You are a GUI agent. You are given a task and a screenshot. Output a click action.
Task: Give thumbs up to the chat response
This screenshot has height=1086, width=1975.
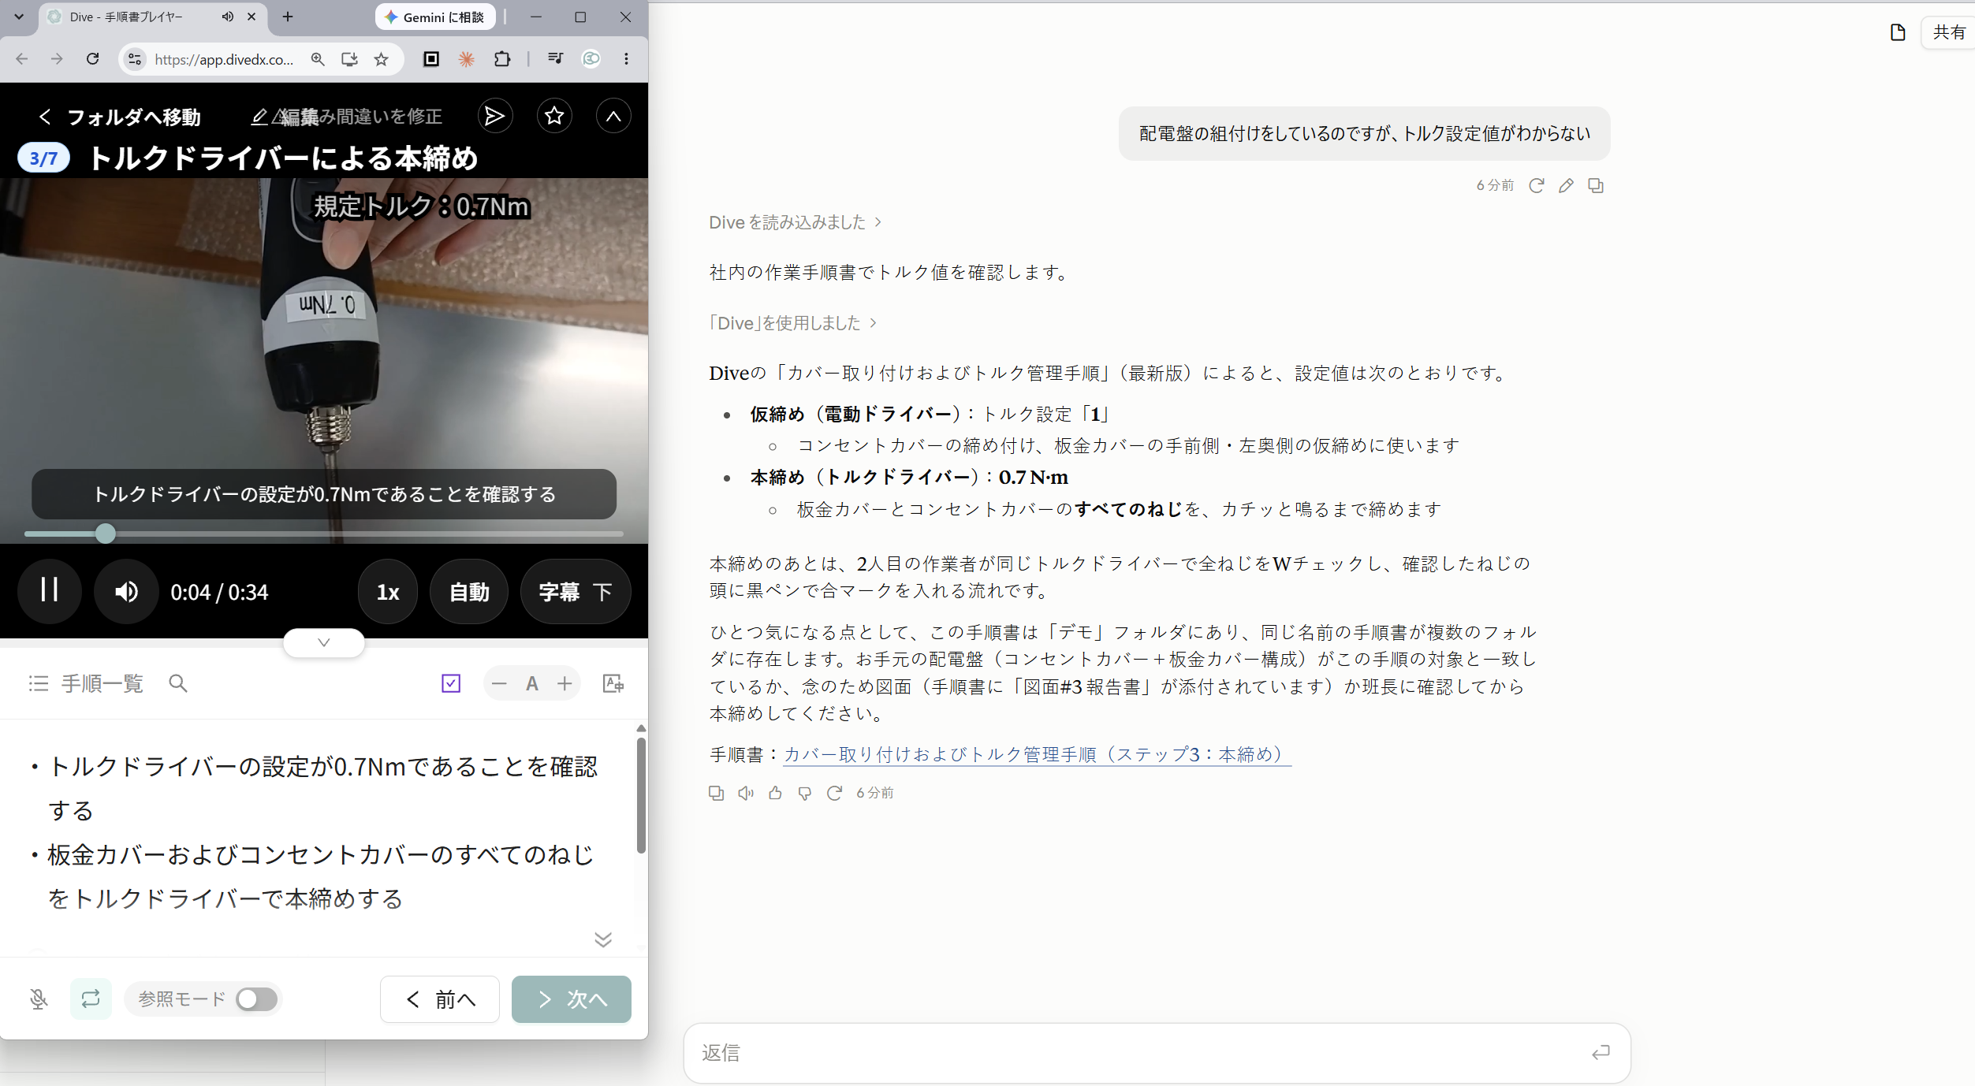coord(775,793)
